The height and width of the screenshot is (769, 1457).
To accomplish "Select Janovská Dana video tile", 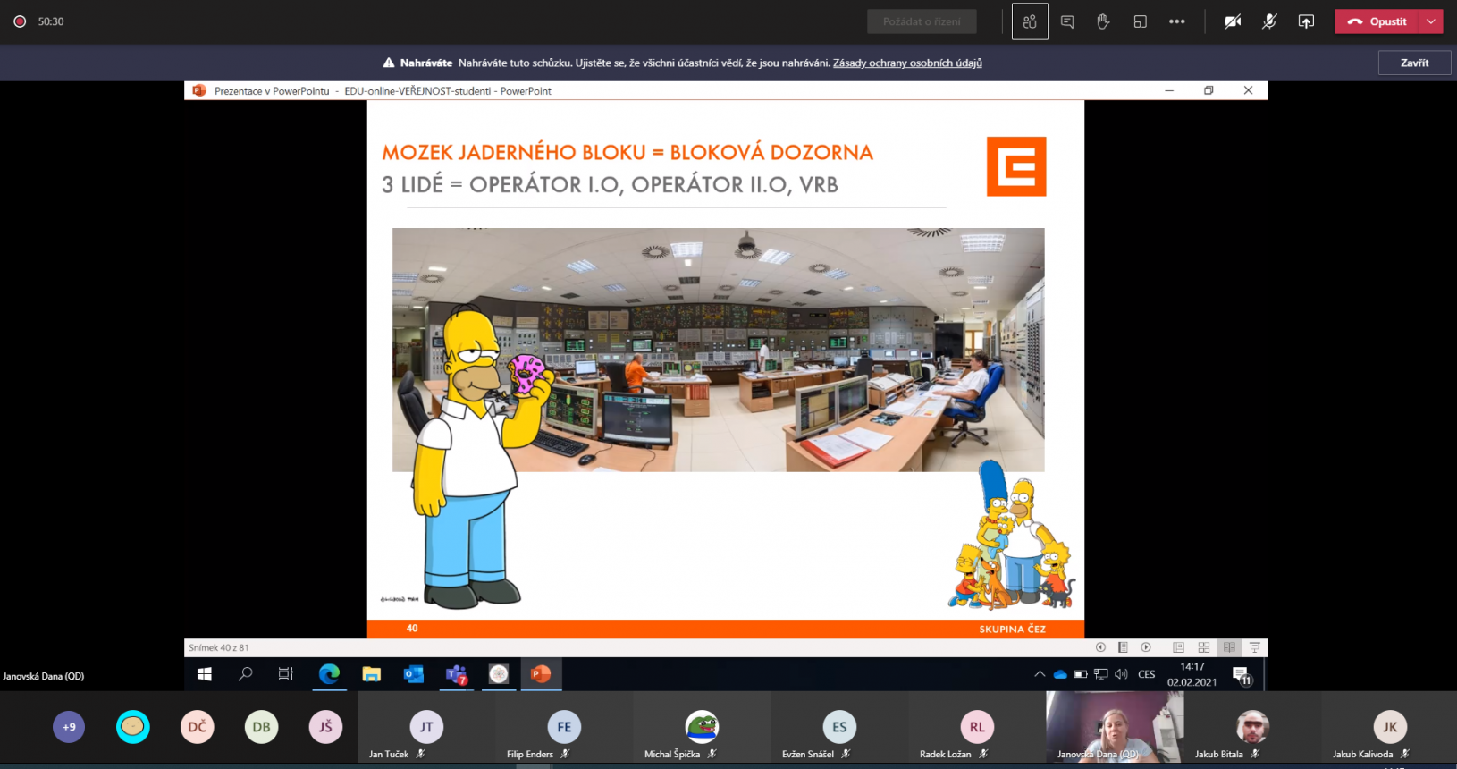I will click(x=1115, y=728).
